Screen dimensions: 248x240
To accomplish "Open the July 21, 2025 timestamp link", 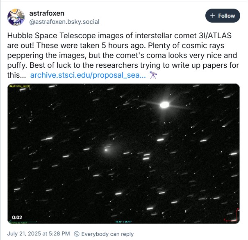I will click(39, 234).
